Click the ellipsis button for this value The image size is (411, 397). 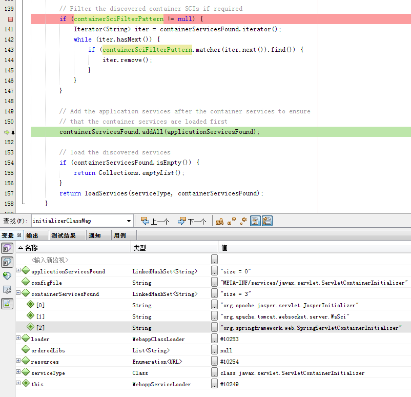click(214, 383)
